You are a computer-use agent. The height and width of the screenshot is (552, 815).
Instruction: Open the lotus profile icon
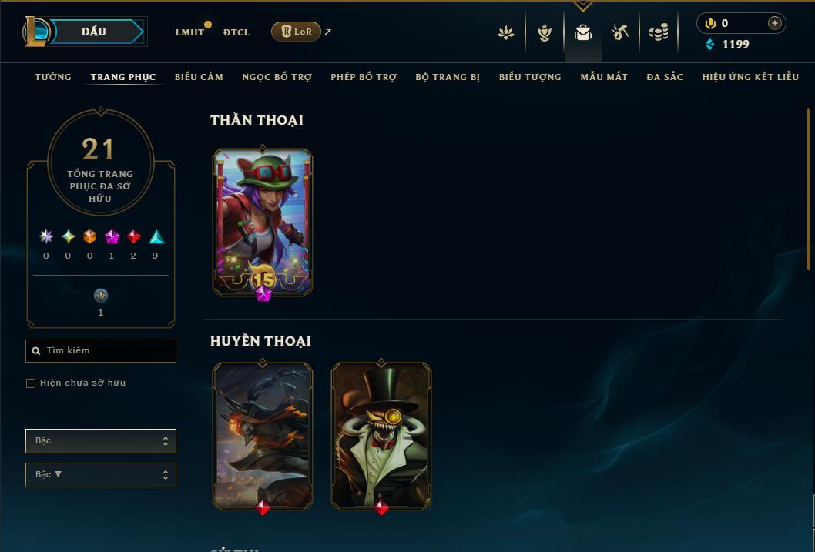click(506, 32)
